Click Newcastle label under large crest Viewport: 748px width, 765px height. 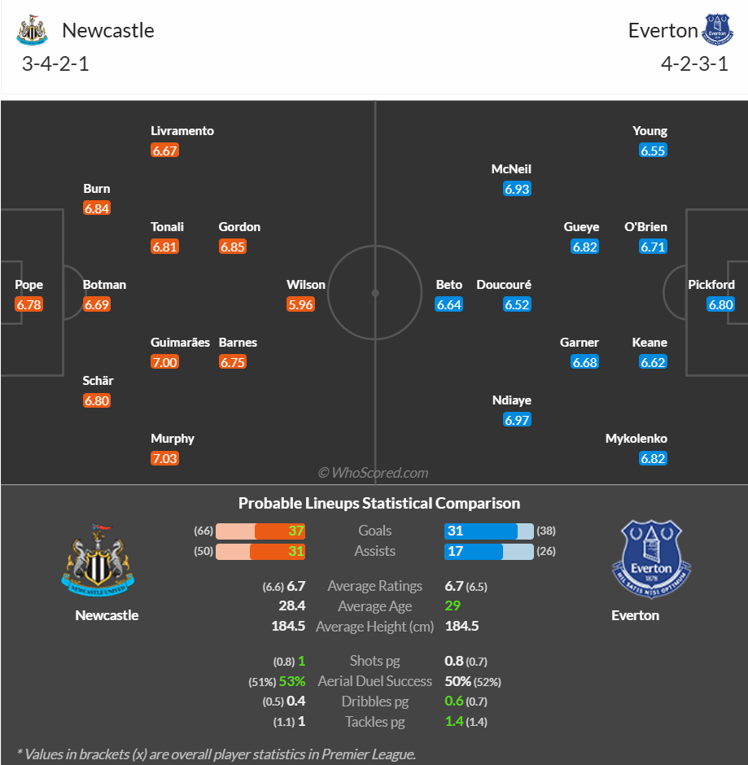pos(107,615)
